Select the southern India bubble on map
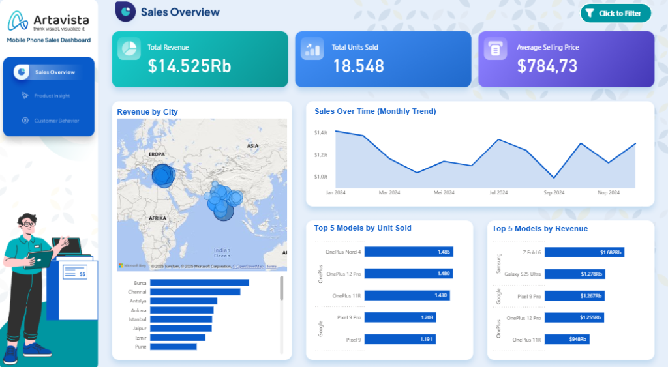The image size is (668, 367). (224, 211)
